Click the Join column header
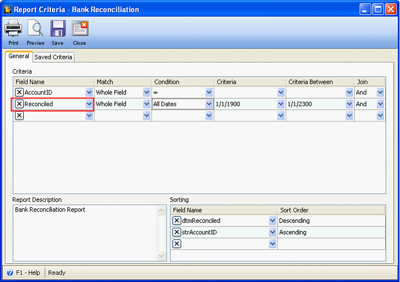 pyautogui.click(x=370, y=82)
